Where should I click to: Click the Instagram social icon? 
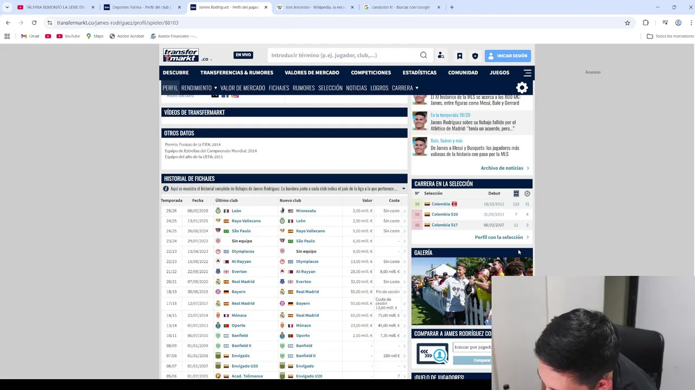point(235,95)
